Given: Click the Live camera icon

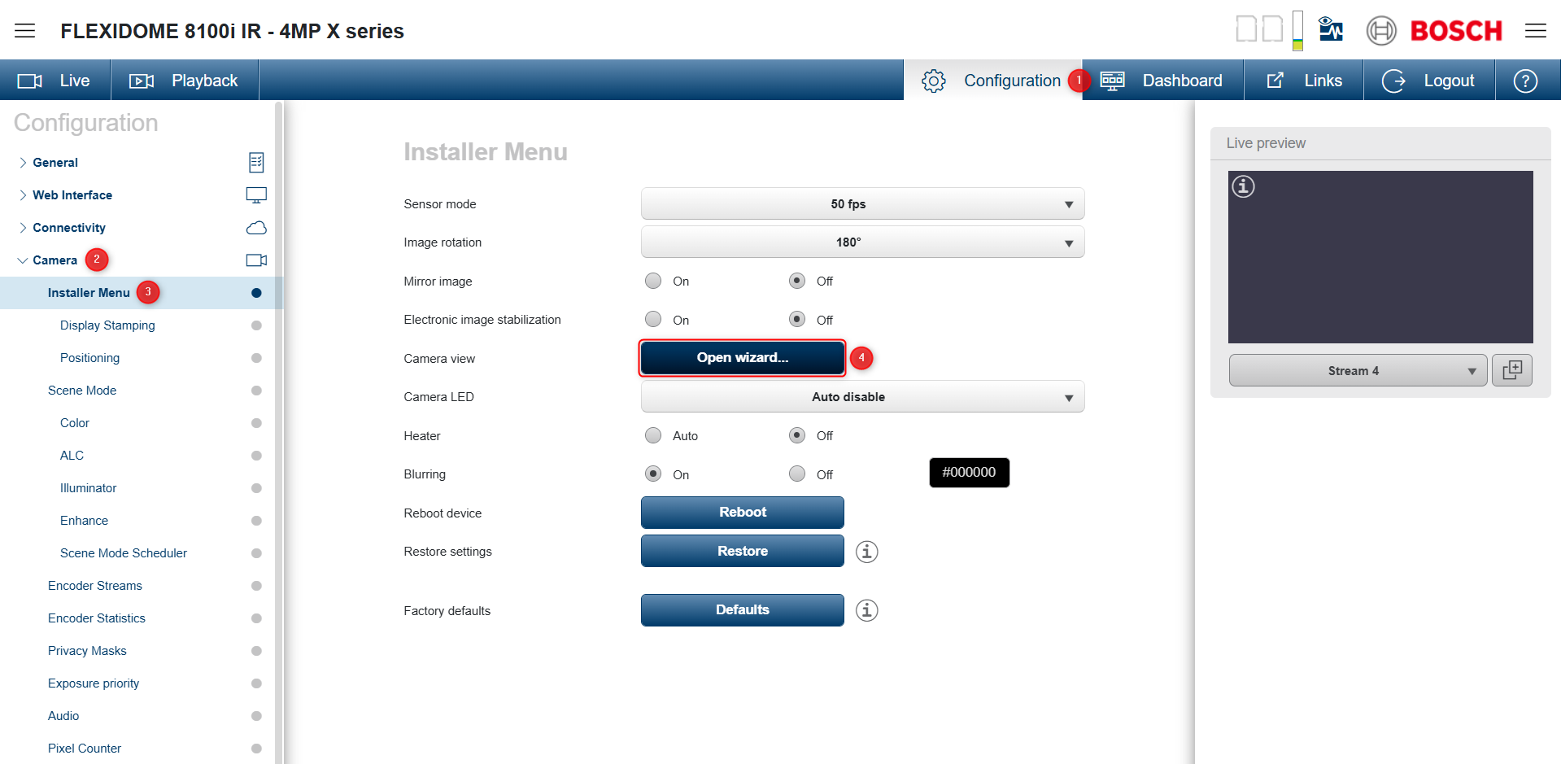Looking at the screenshot, I should tap(30, 81).
